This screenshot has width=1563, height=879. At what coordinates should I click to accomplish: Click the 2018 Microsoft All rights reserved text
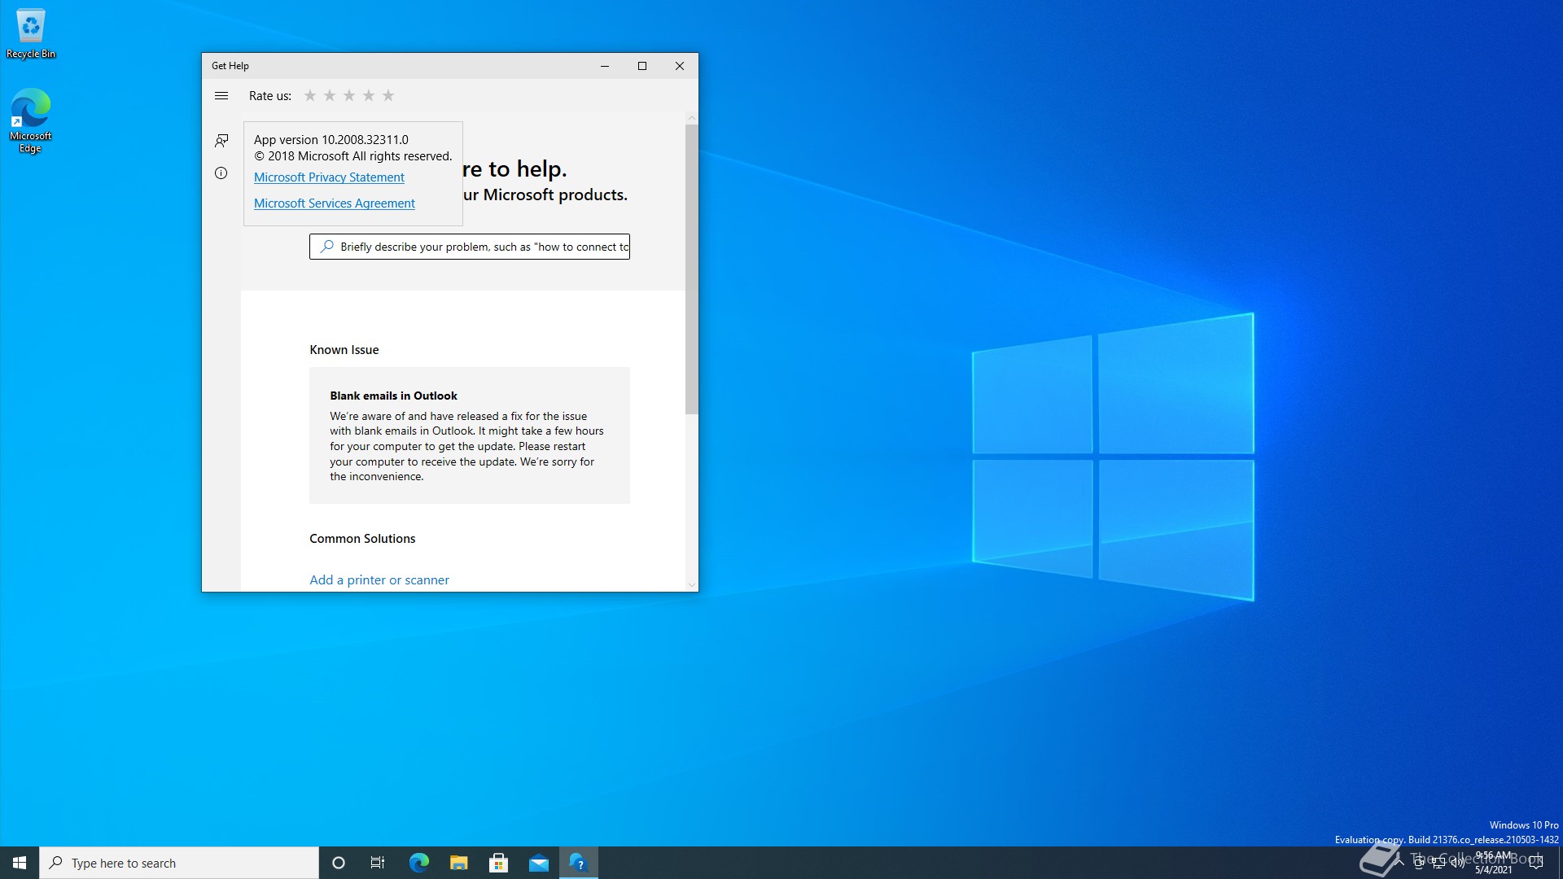[353, 156]
